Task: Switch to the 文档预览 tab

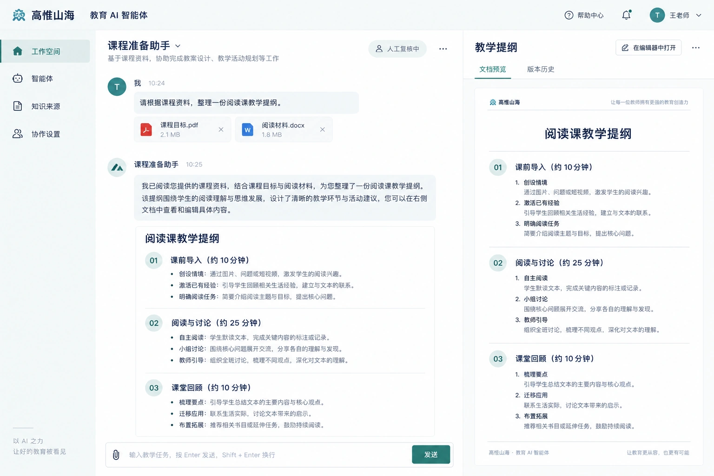Action: click(x=492, y=69)
